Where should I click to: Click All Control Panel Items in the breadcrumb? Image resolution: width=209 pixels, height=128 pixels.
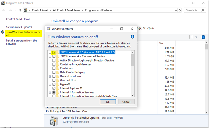[66, 10]
